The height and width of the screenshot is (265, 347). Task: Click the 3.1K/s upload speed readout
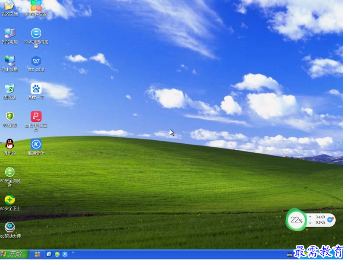(320, 217)
